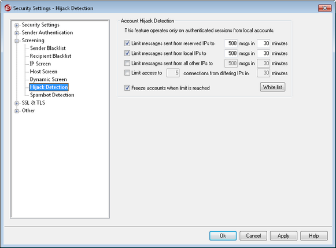
Task: Select Spambot Detection in the tree
Action: 52,95
